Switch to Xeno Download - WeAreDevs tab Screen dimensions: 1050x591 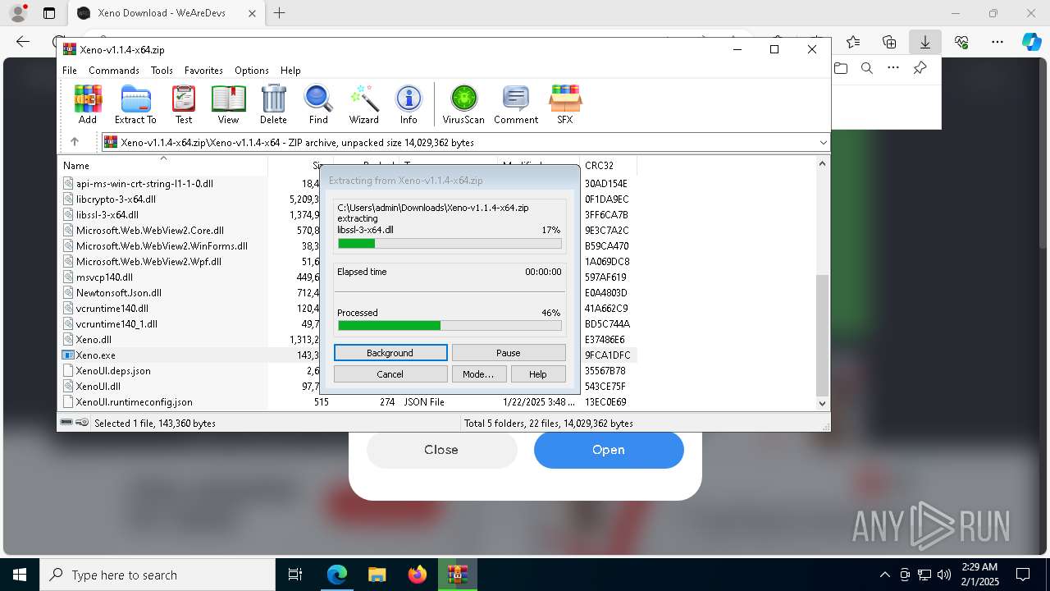click(x=167, y=13)
